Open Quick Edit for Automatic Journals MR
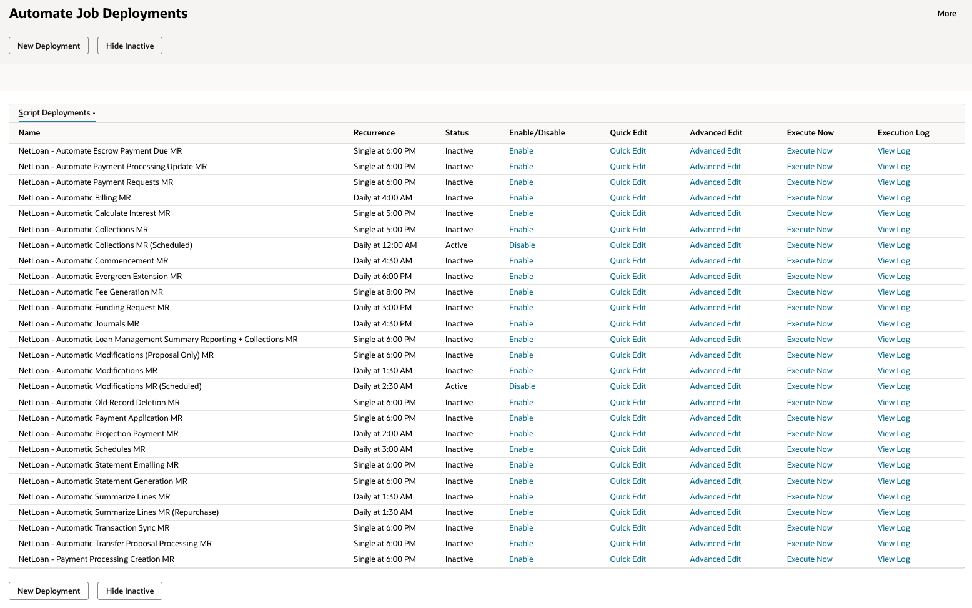The width and height of the screenshot is (972, 608). 628,324
